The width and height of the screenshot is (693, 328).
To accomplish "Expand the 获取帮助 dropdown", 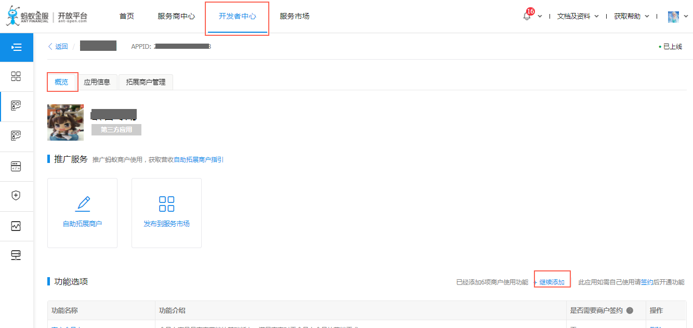I will tap(631, 16).
